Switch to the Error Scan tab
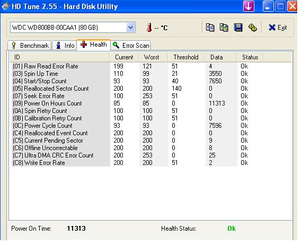Viewport: 302px width, 245px height. click(x=130, y=46)
